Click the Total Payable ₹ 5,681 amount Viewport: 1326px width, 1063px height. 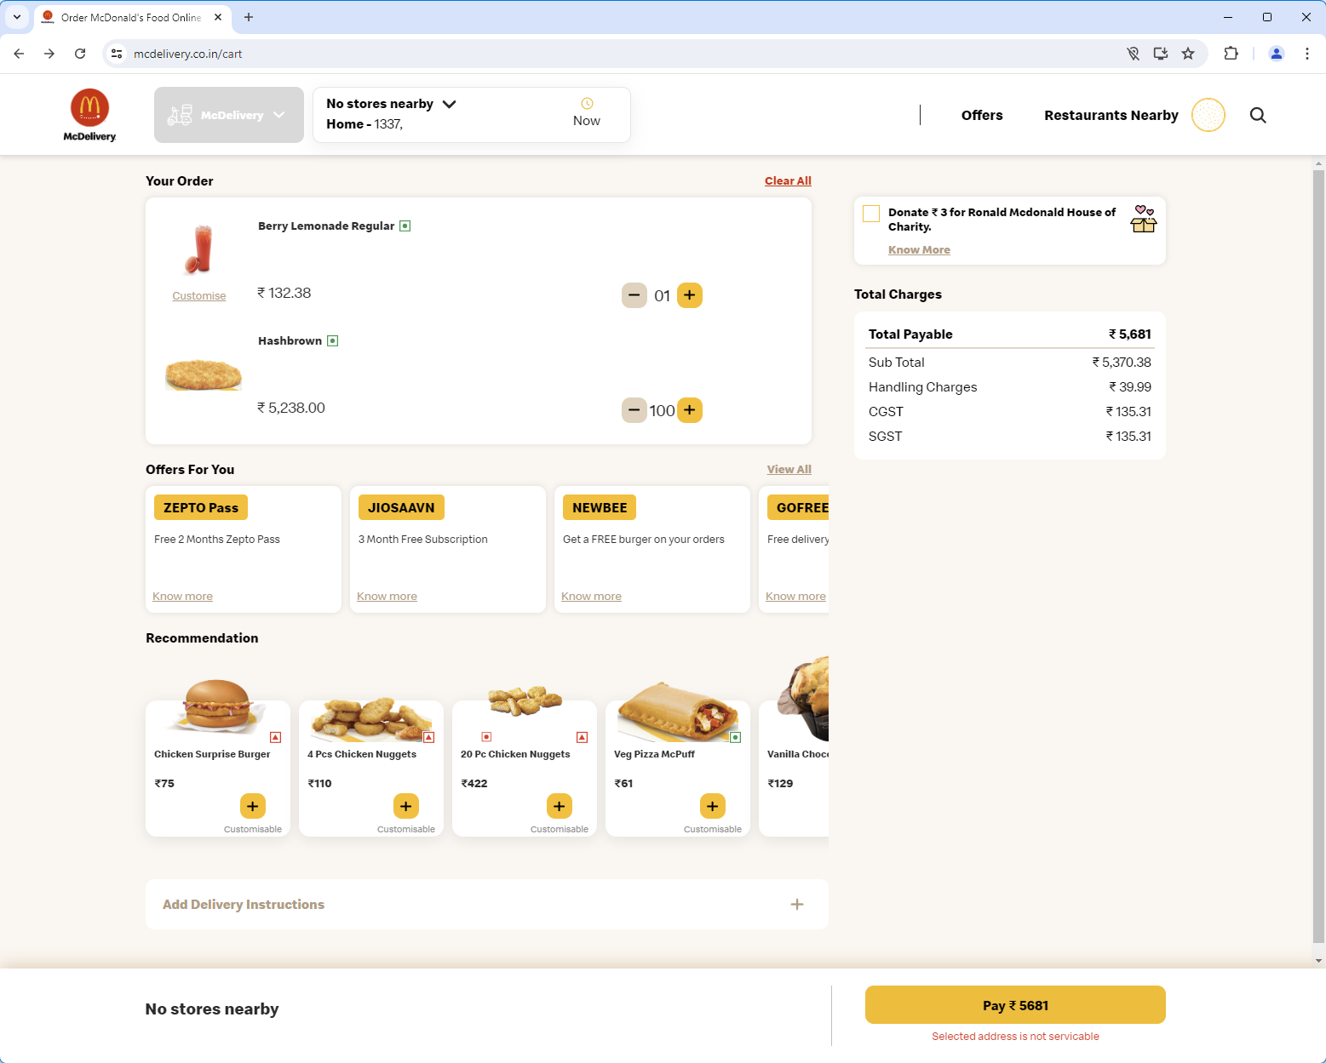1130,334
